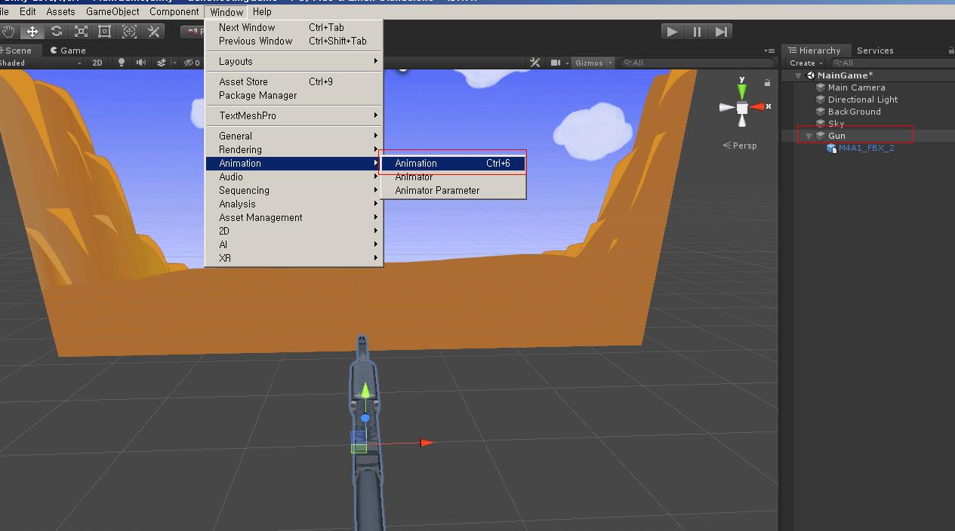The image size is (955, 531).
Task: Open the Gizmos dropdown
Action: pyautogui.click(x=593, y=63)
